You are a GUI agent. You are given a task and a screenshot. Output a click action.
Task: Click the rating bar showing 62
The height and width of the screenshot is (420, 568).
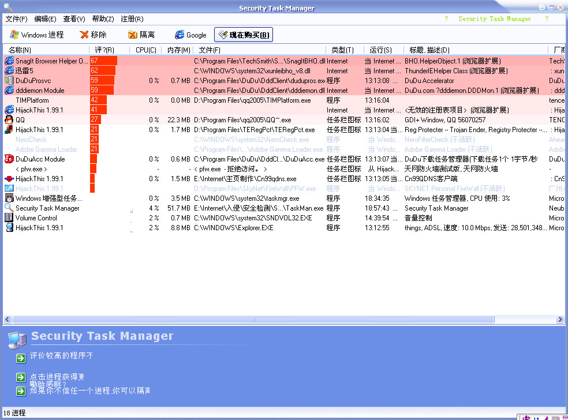tap(103, 70)
